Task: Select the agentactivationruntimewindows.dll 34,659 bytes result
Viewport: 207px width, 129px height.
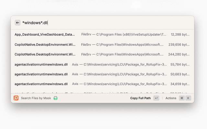Action: [41, 84]
